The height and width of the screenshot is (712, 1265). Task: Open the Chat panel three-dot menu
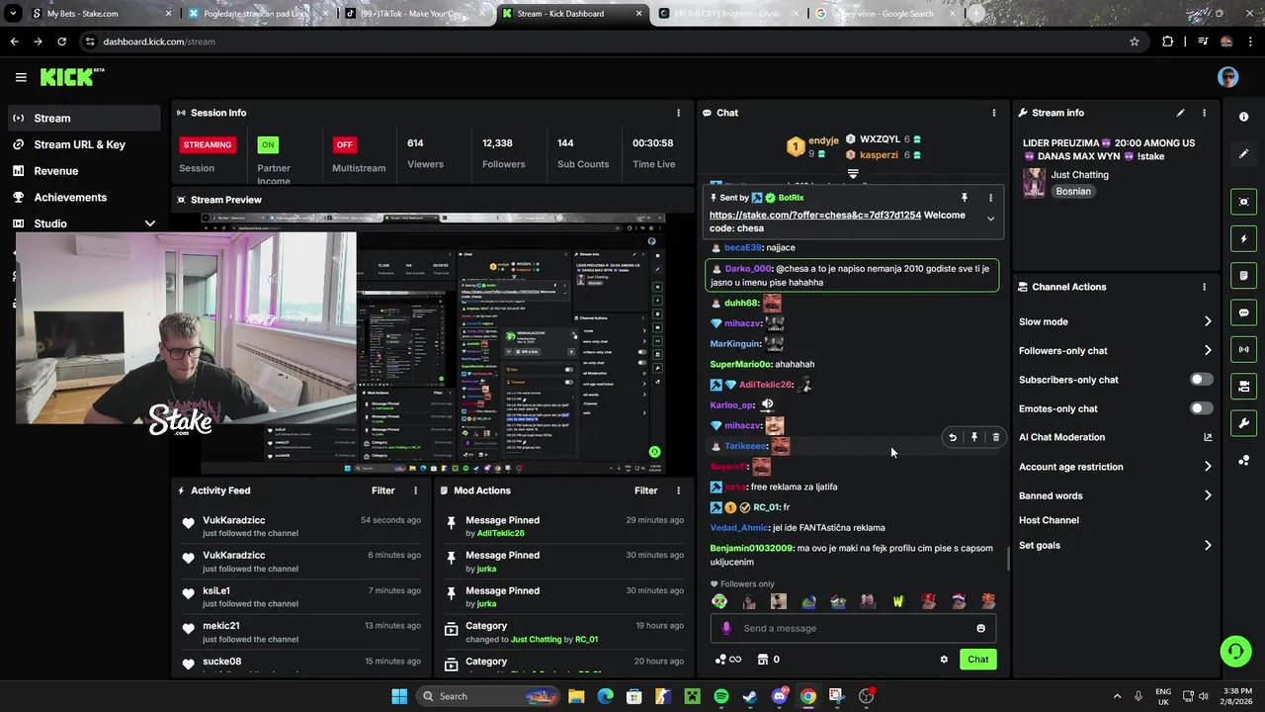[994, 113]
